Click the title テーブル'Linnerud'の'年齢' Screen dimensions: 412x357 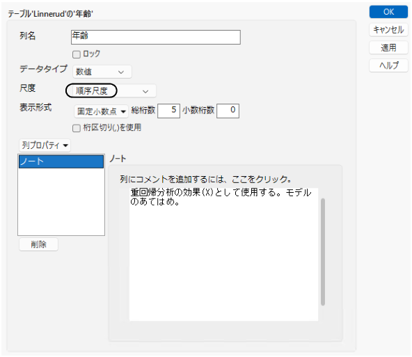coord(50,14)
